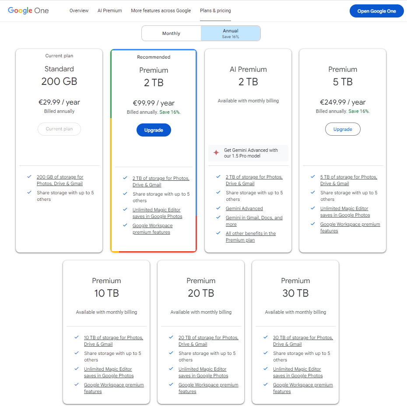This screenshot has width=407, height=407.
Task: Click the Open Google One button
Action: point(377,11)
